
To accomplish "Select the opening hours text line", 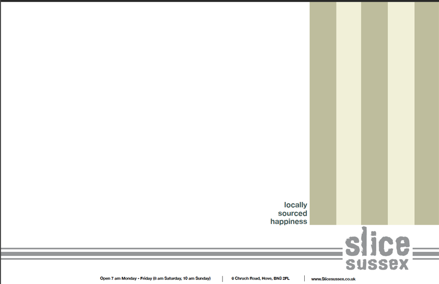I will 156,279.
